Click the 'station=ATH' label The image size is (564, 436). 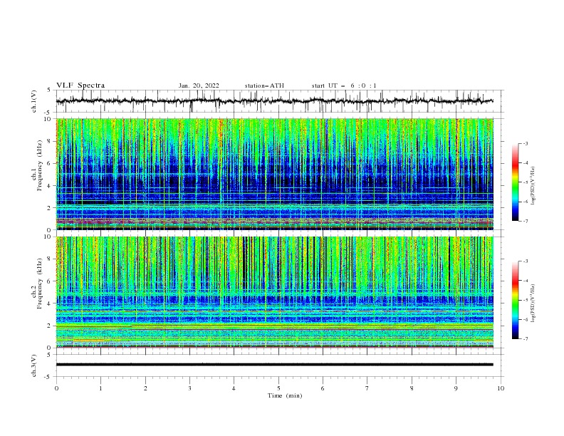pos(264,85)
